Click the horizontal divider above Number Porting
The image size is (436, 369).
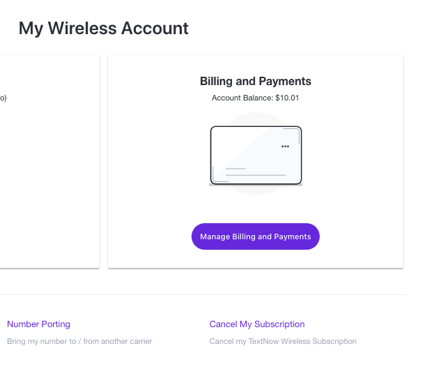(x=202, y=294)
